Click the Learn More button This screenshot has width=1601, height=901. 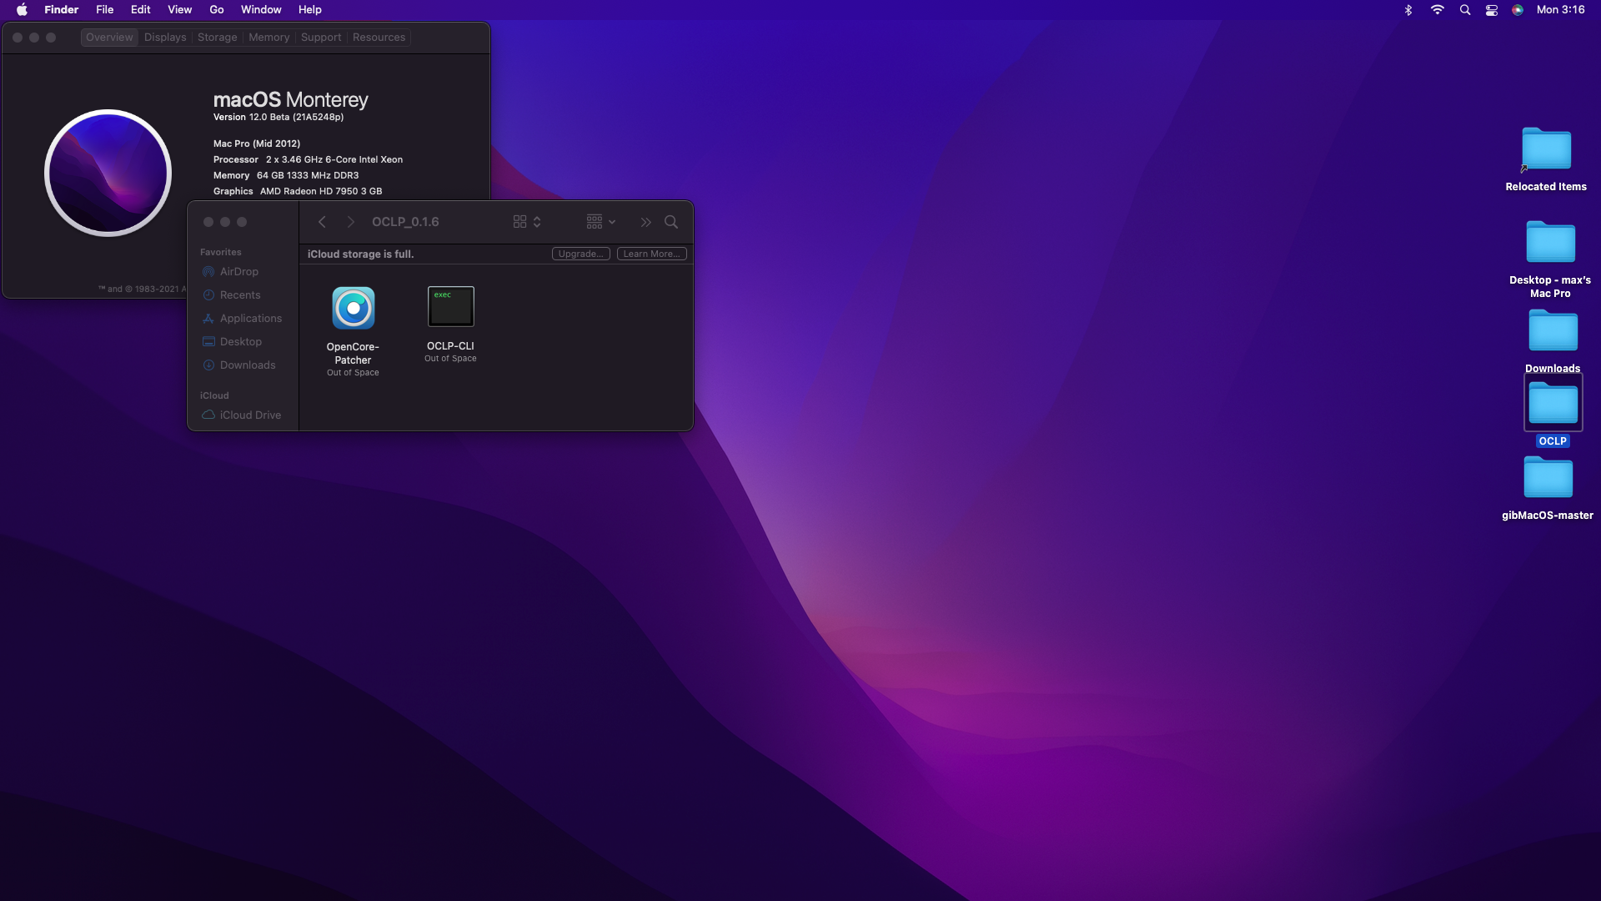pos(651,254)
